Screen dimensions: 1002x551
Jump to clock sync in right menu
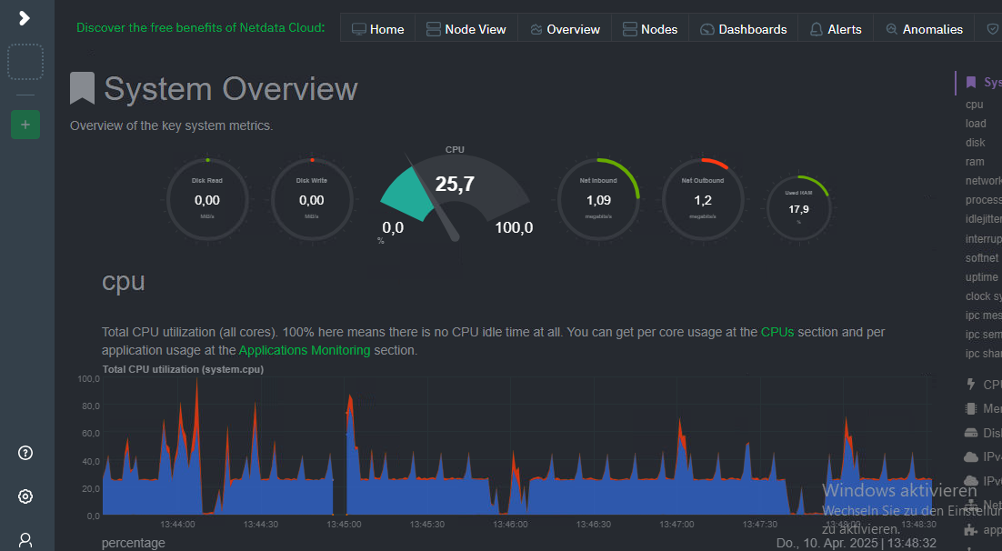(984, 296)
